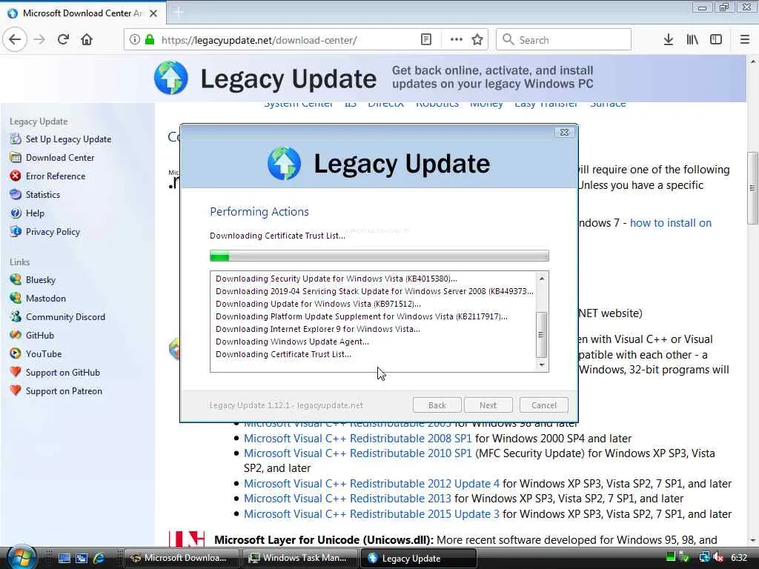Click the Help question mark icon

point(16,213)
